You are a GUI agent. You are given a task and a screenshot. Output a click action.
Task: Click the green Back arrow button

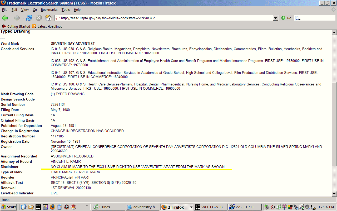point(5,18)
